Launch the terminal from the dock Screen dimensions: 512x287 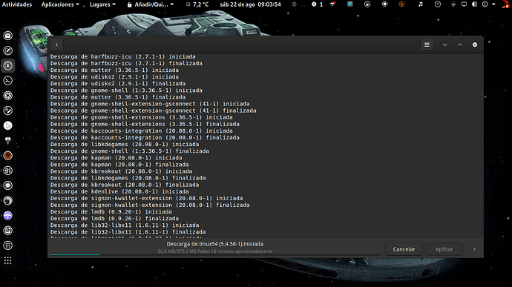pos(8,81)
